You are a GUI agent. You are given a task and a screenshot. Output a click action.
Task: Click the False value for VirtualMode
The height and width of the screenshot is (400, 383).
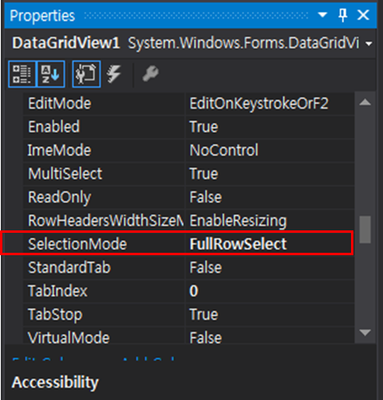205,338
